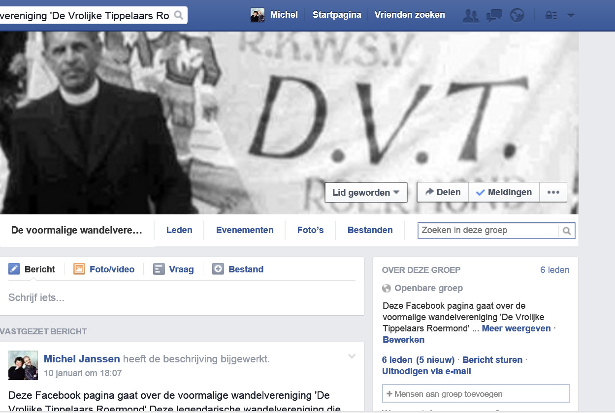This screenshot has height=413, width=615.
Task: Open the messages icon
Action: pos(494,16)
